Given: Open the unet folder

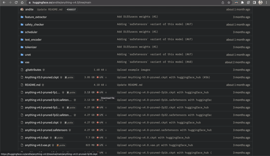Looking at the screenshot, I should (x=28, y=55).
